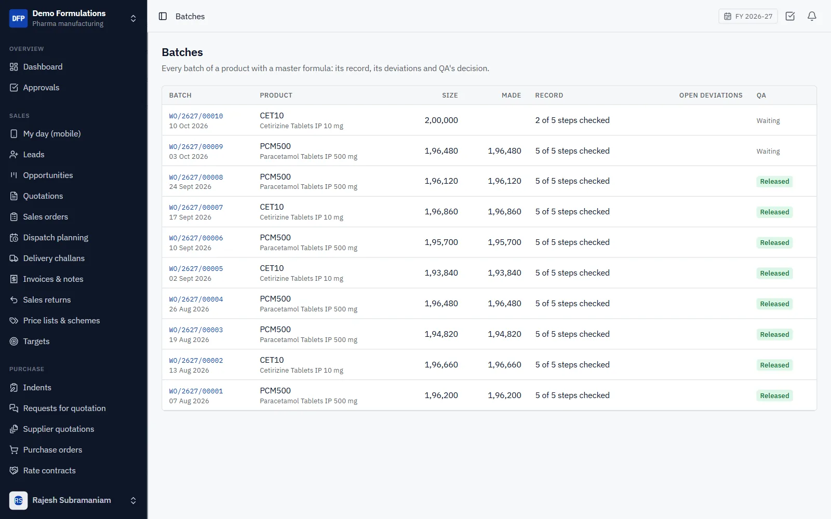
Task: Expand Rajesh Subramaniam user menu
Action: [x=133, y=500]
